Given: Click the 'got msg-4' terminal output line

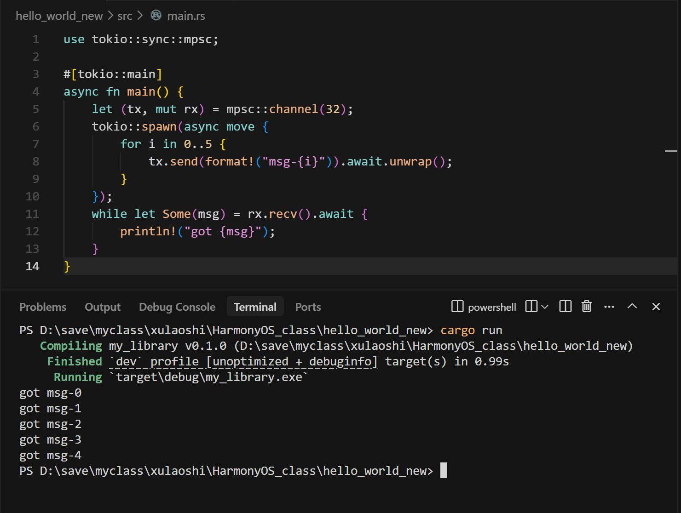Looking at the screenshot, I should [x=51, y=456].
